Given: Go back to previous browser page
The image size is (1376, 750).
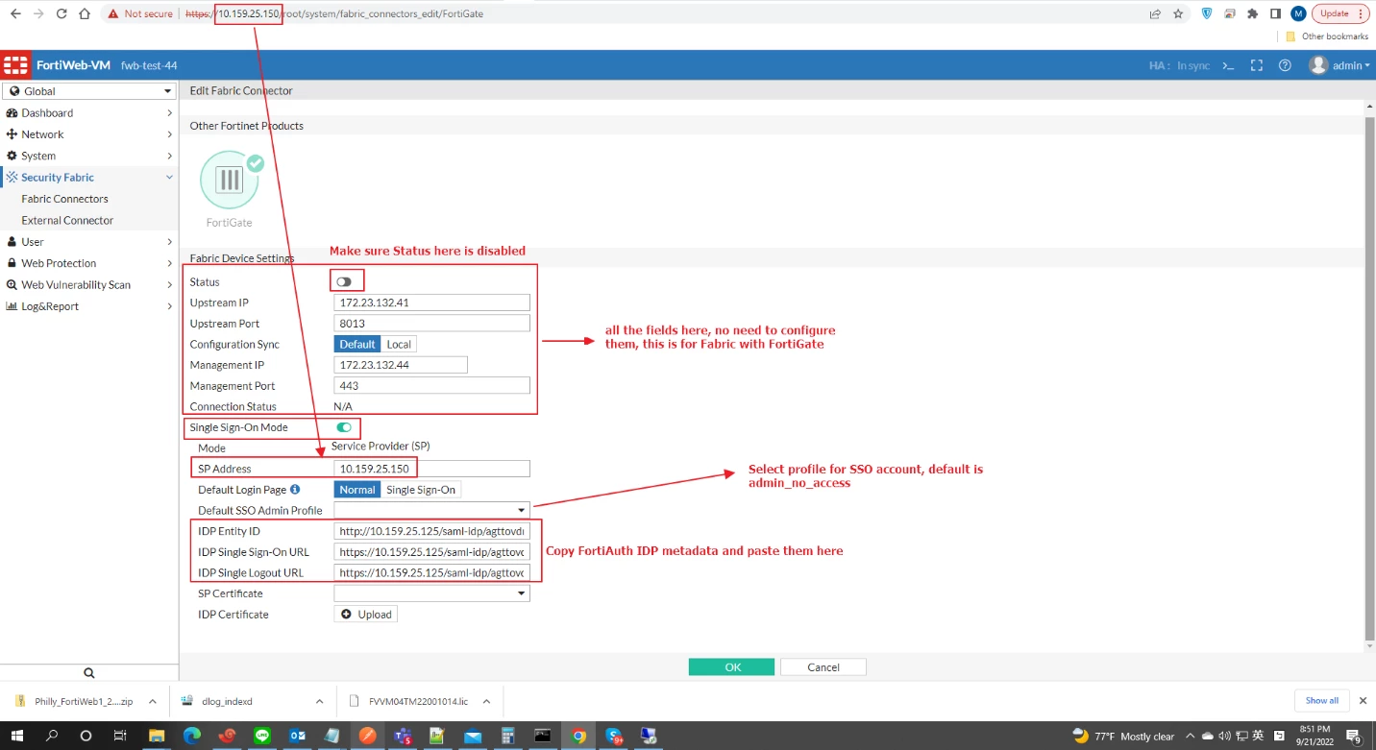Looking at the screenshot, I should tap(15, 13).
